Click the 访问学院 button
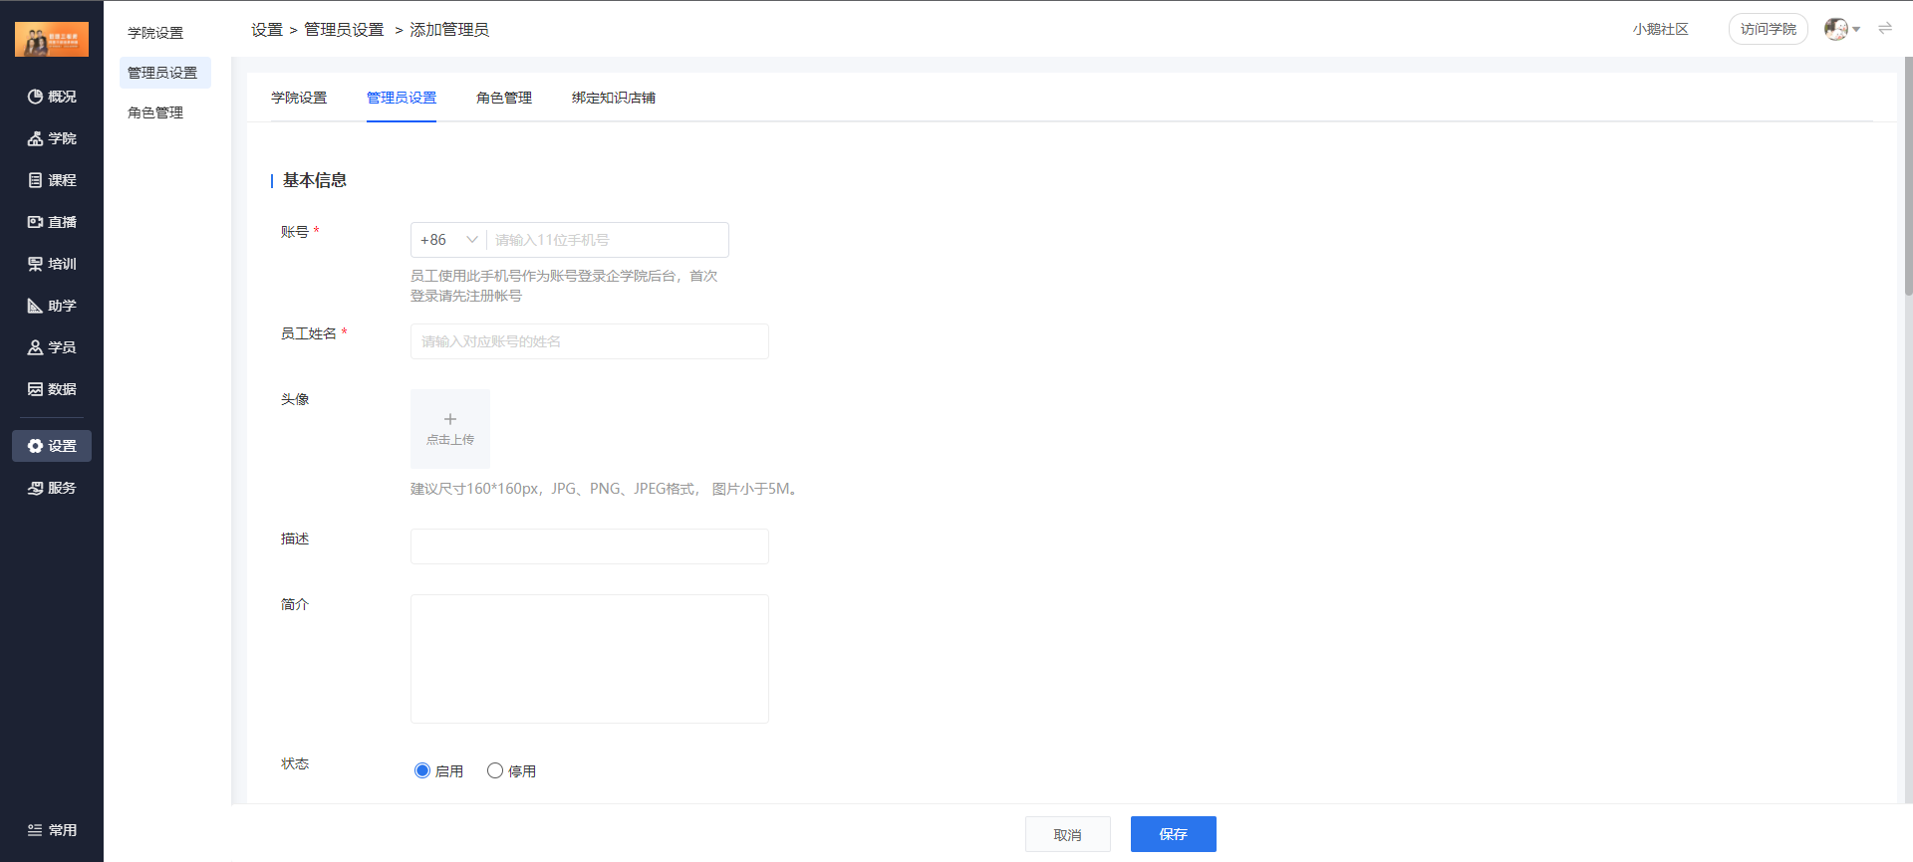This screenshot has width=1913, height=862. tap(1769, 29)
